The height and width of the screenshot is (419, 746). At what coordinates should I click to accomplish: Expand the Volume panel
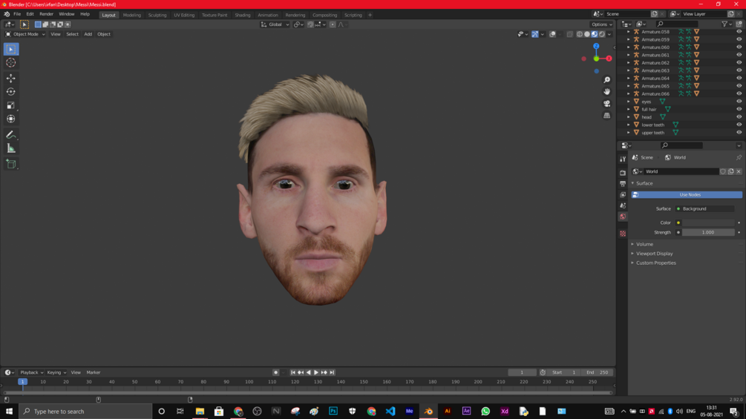644,244
